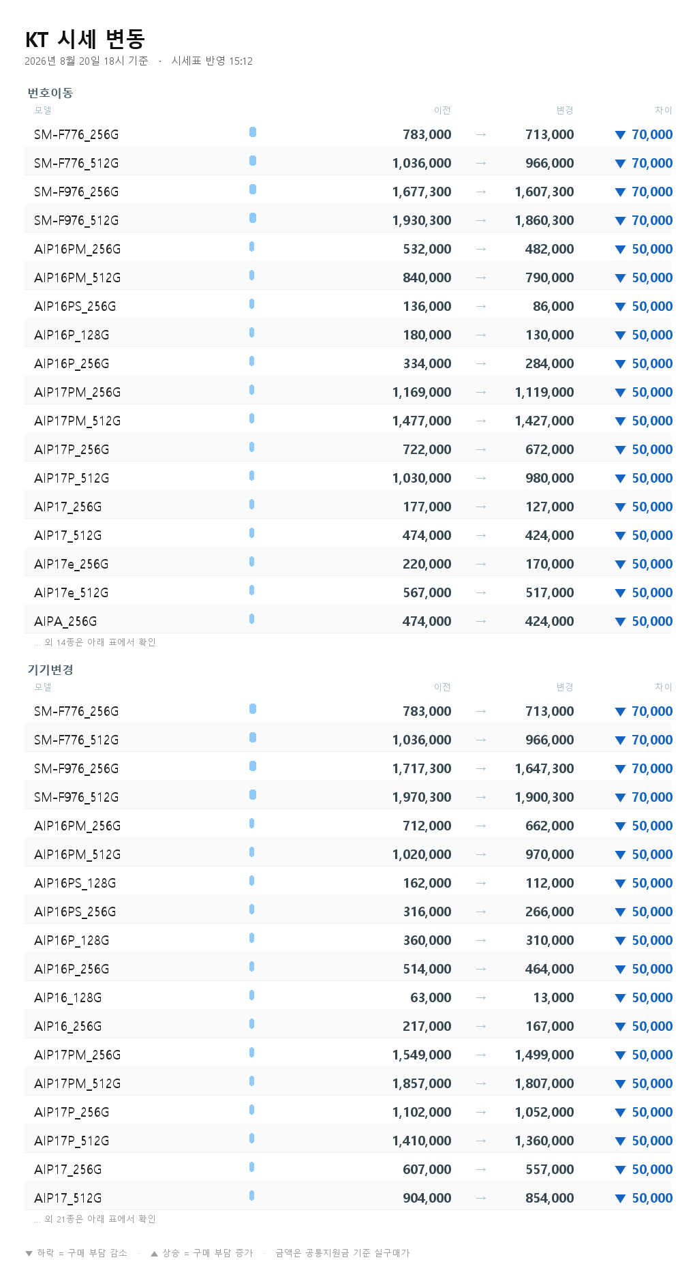
Task: Click the down-triangle icon in the 904,000 row
Action: click(x=620, y=1199)
